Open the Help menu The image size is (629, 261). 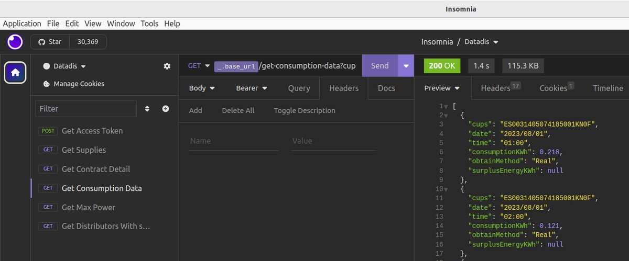click(x=172, y=24)
